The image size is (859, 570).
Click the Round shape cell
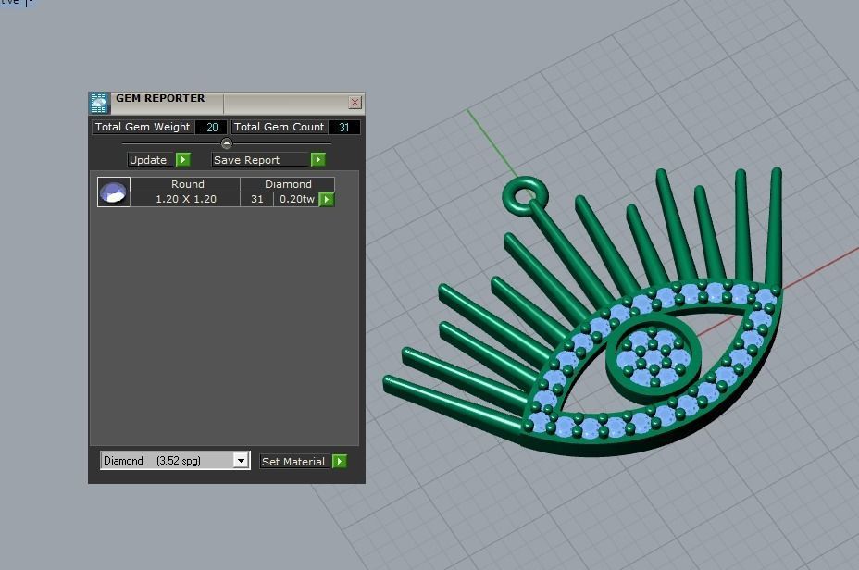pos(186,184)
